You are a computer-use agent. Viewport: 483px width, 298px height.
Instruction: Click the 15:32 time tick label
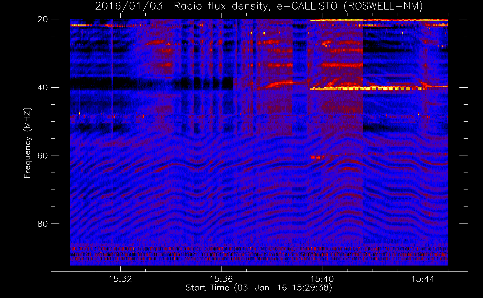tap(120, 279)
